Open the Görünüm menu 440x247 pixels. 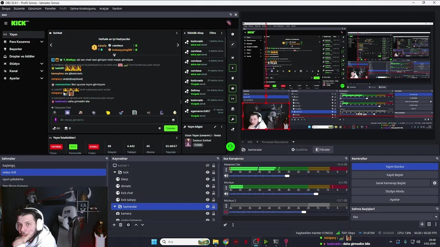[35, 9]
